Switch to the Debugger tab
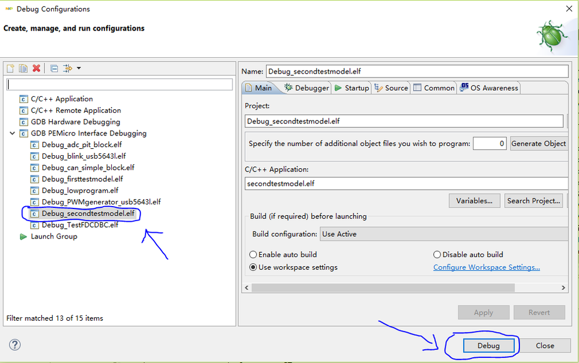This screenshot has height=363, width=579. [x=306, y=88]
